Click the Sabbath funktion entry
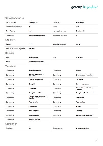103x146 pixels. pyautogui.click(x=34, y=120)
